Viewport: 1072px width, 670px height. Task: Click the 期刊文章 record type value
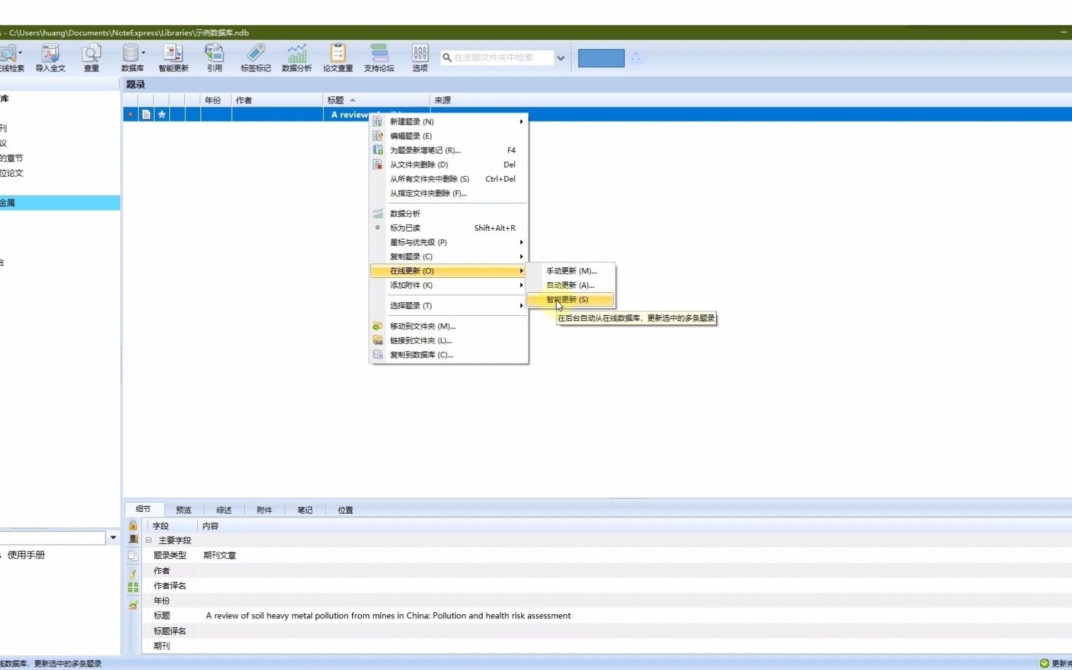click(x=220, y=555)
